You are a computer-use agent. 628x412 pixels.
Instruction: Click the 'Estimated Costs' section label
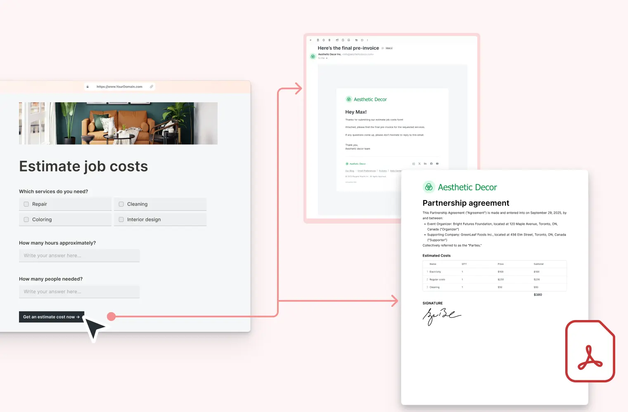(x=436, y=256)
